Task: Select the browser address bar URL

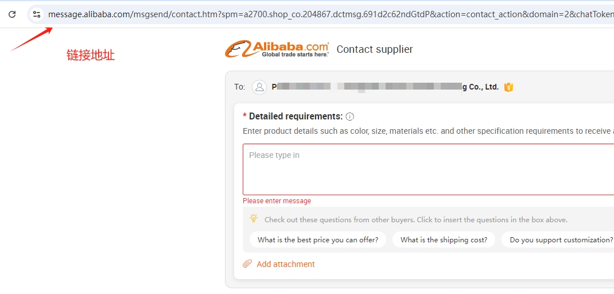Action: coord(331,14)
